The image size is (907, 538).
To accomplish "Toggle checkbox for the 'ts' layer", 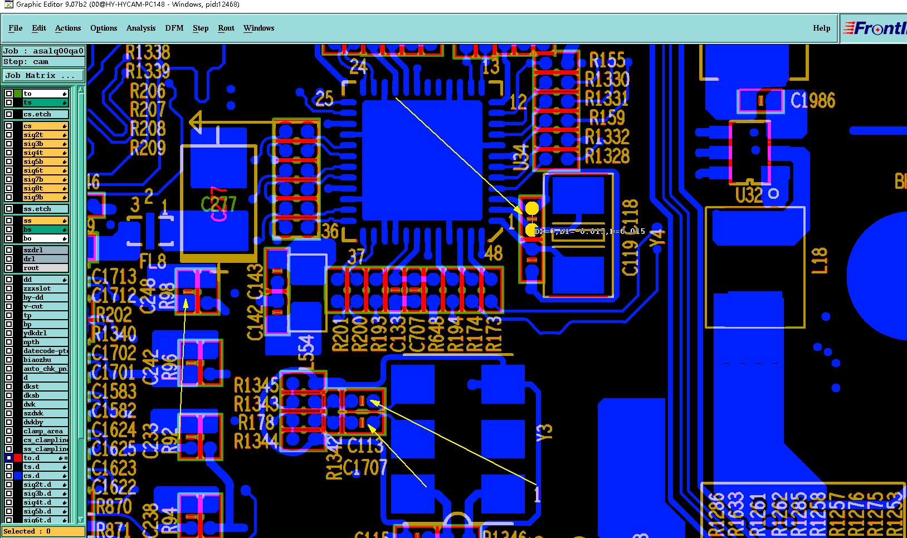I will (x=9, y=102).
